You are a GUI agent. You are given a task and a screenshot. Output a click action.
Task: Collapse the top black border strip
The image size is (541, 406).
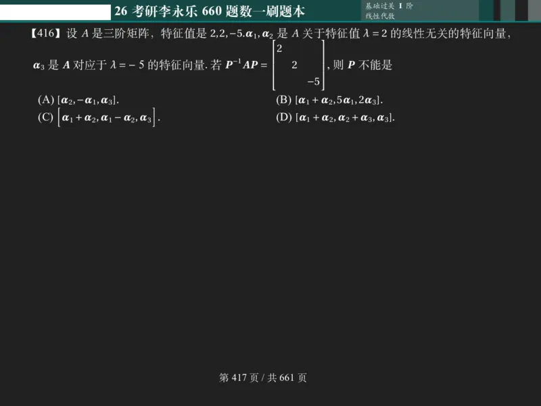(270, 1)
